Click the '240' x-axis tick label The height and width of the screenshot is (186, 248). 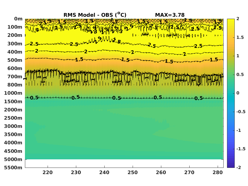tap(104, 172)
